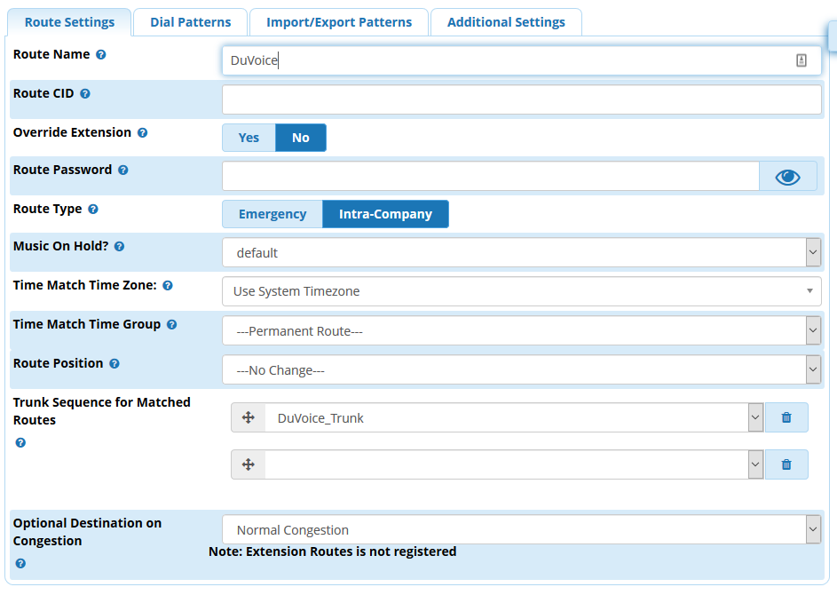Click contact card icon in Route Name field

(x=801, y=60)
